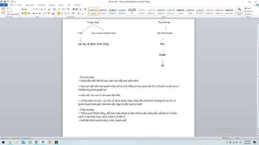Open Chrome from the taskbar
The width and height of the screenshot is (259, 145).
(x=36, y=142)
